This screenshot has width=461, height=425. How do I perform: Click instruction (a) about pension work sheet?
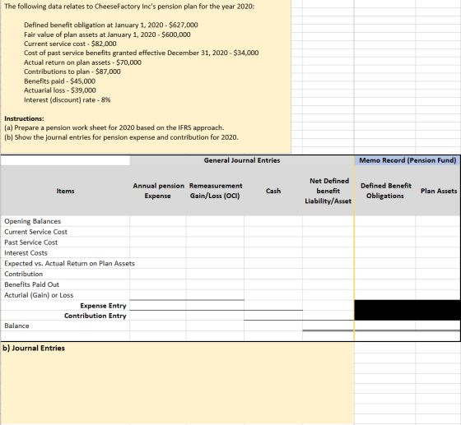tap(114, 127)
